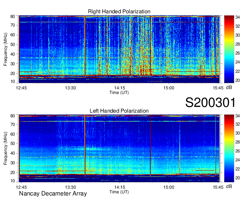
Task: Click the 40 MHz tick on Right Handed plot
Action: [13, 54]
